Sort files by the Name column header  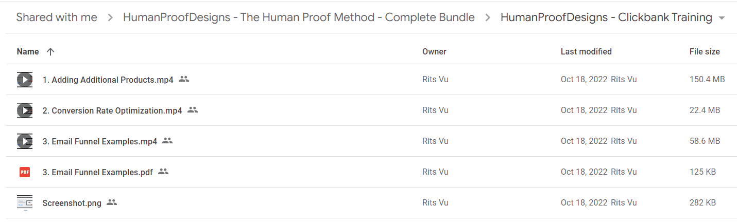(28, 51)
